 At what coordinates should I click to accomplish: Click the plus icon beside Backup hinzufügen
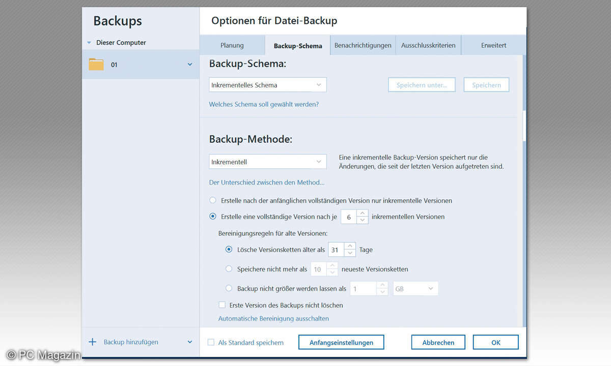92,342
